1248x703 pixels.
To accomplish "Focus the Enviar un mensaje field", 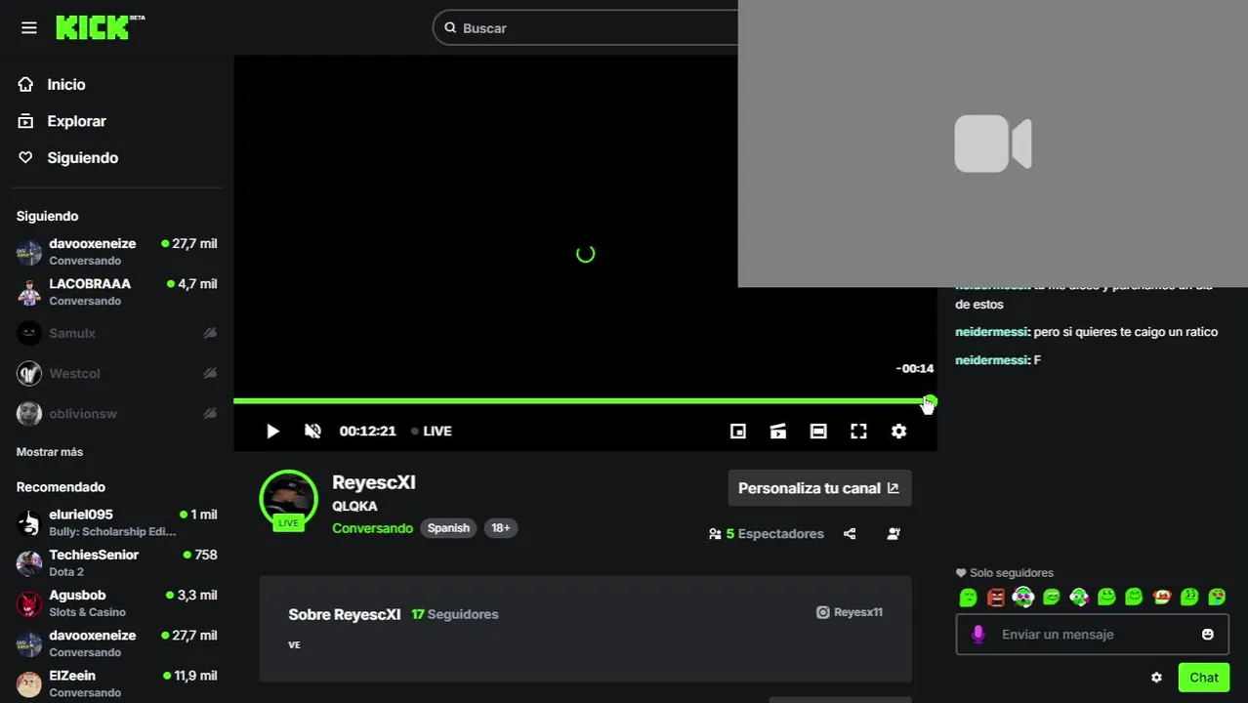I will pos(1092,635).
